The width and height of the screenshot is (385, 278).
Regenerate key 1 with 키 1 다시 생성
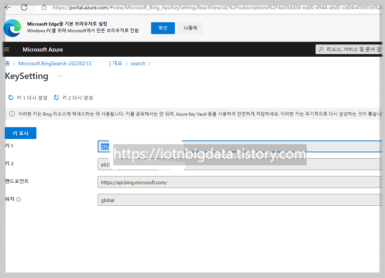(28, 97)
